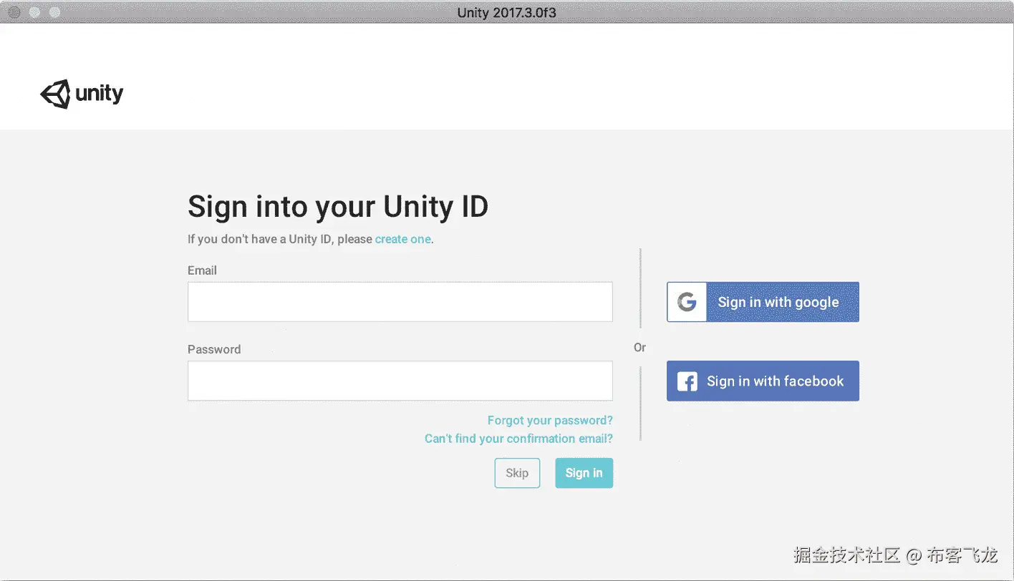Open "Can't find your confirmation email?" link
Screen dimensions: 1014x581
click(518, 438)
